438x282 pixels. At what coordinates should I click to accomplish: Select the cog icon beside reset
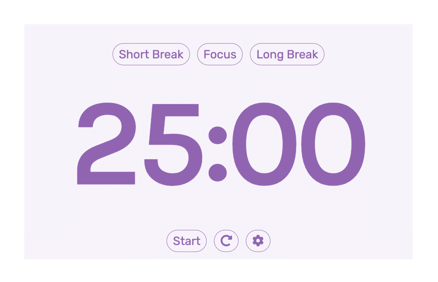(x=258, y=241)
